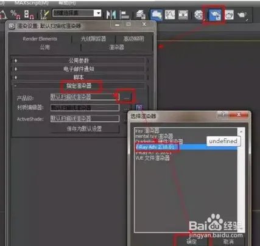Switch to the Render Elements tab
The image size is (260, 246).
pyautogui.click(x=40, y=38)
